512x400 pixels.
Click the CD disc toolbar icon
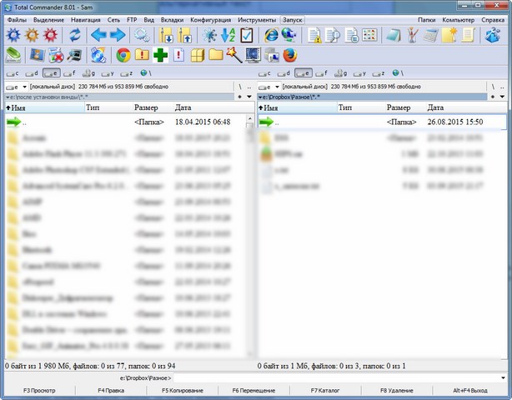tap(98, 55)
